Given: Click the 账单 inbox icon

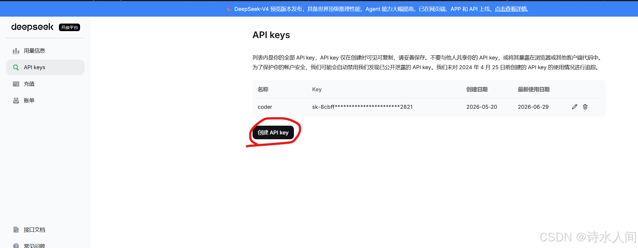Looking at the screenshot, I should click(16, 101).
